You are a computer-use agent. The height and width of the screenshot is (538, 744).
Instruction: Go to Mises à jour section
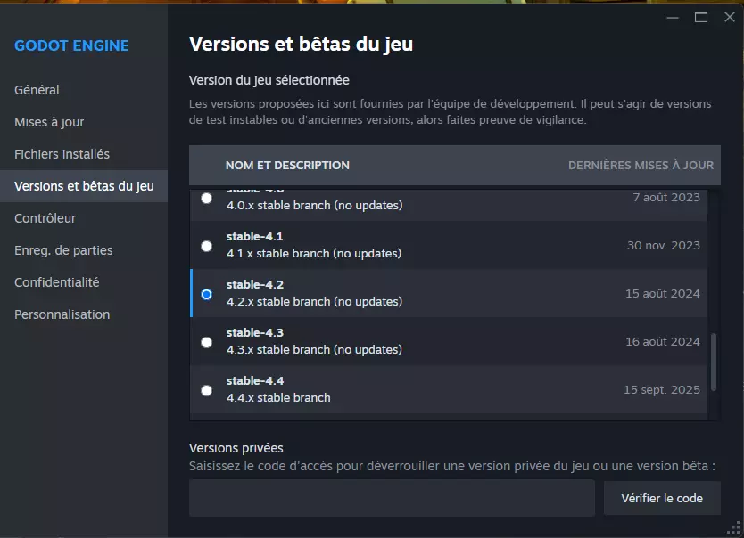click(49, 122)
